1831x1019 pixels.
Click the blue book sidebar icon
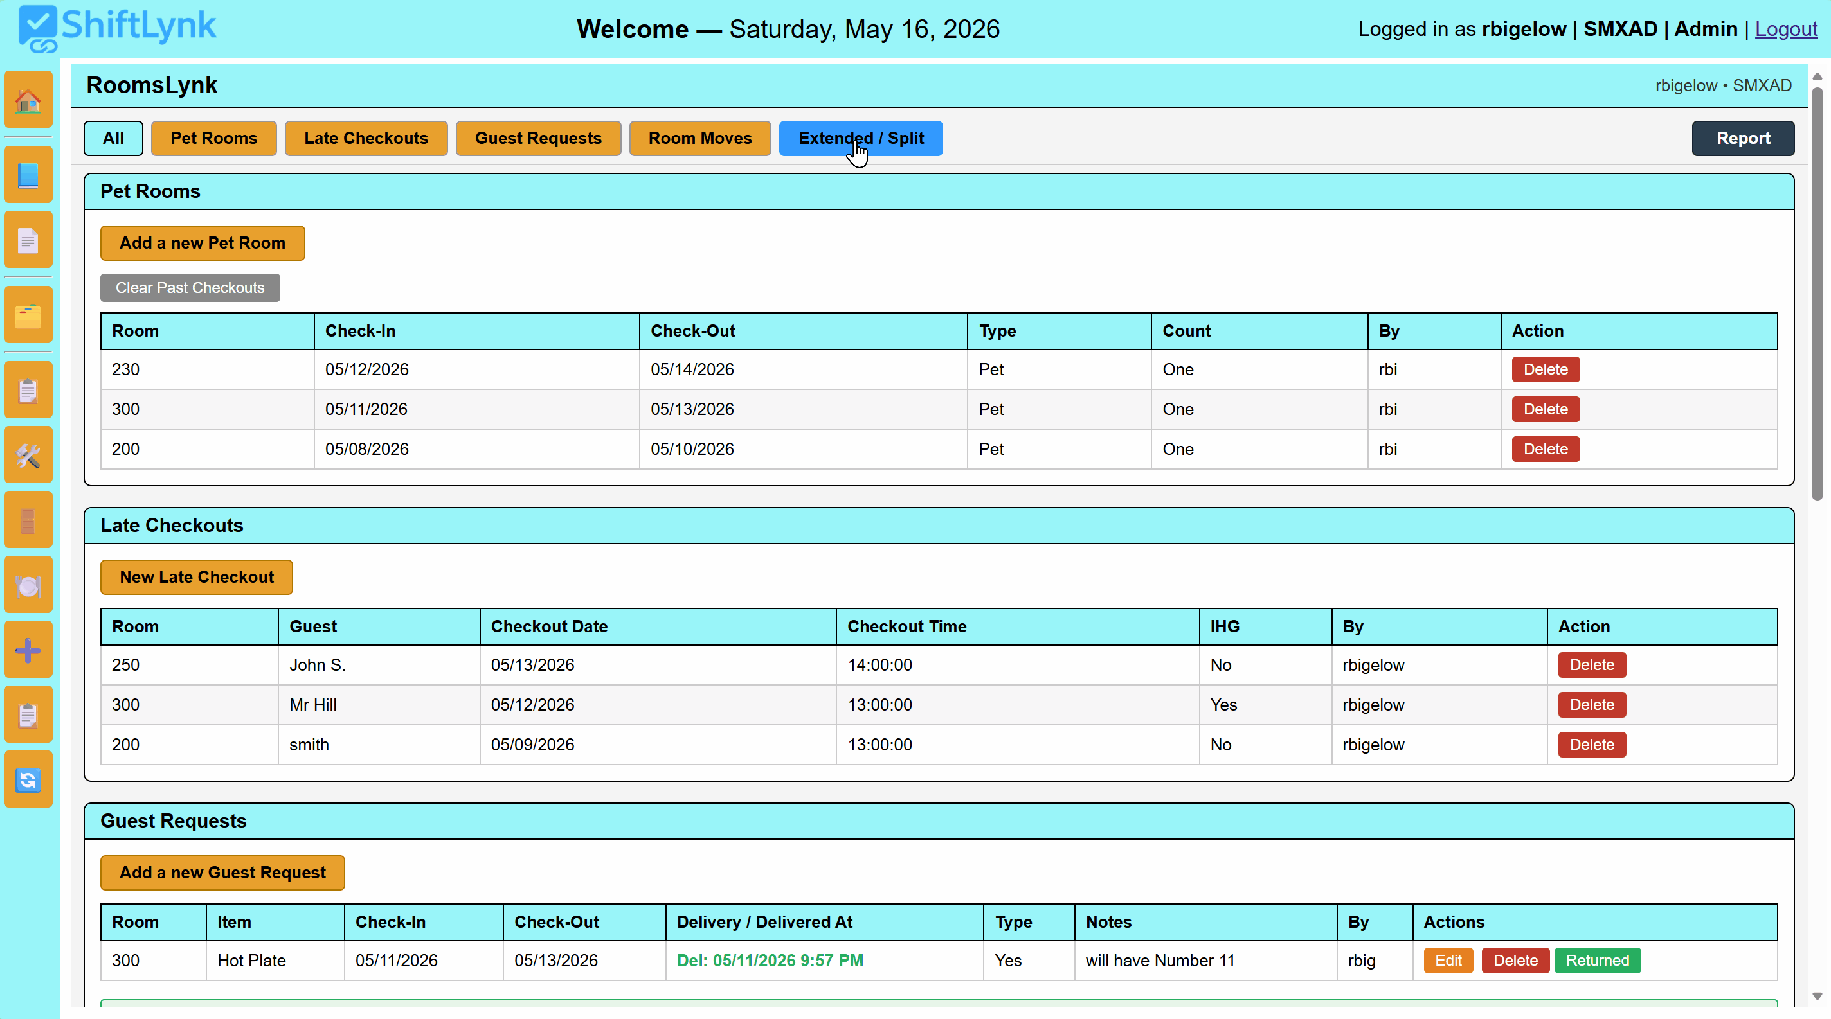[28, 175]
